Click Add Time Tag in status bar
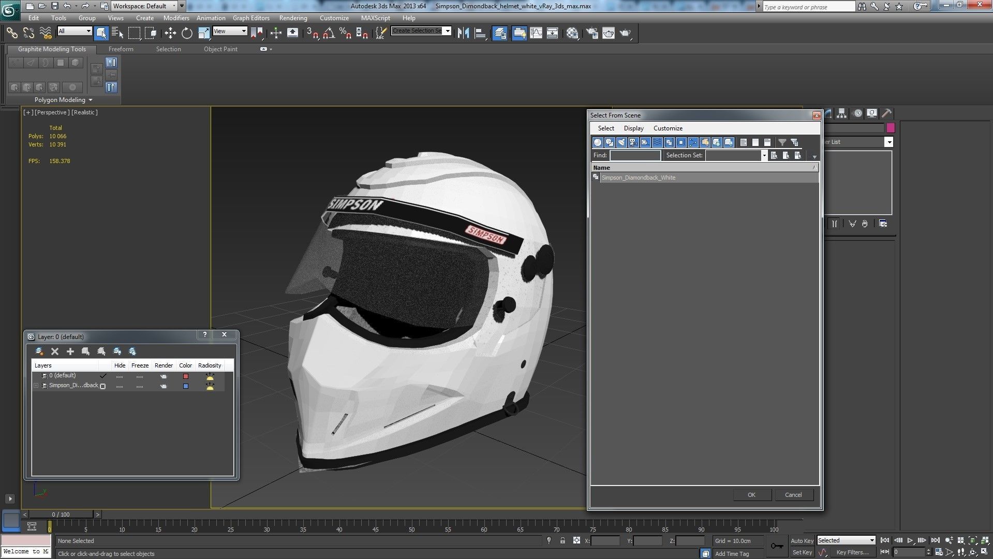Screen dimensions: 993x559 point(732,554)
